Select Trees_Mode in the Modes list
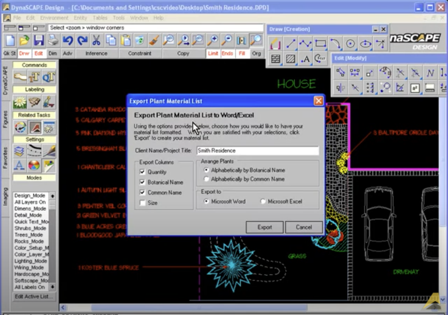Screen dimensions: 448x315 coord(30,235)
